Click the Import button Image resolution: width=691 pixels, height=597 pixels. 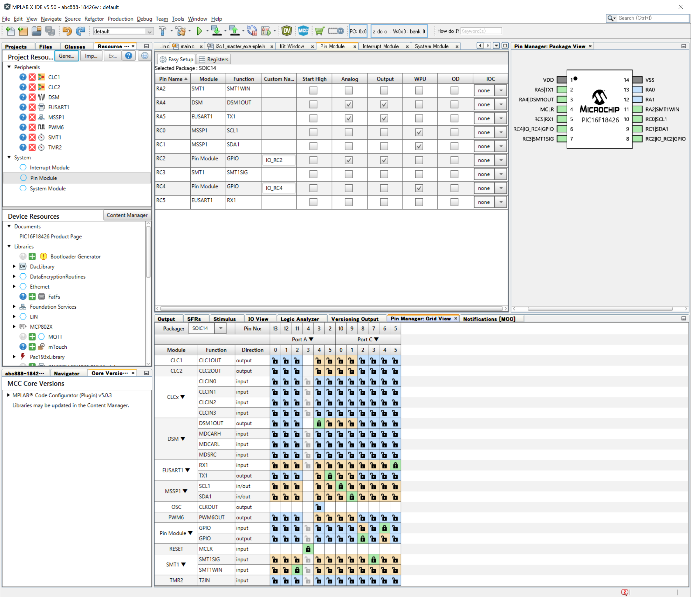[x=91, y=56]
